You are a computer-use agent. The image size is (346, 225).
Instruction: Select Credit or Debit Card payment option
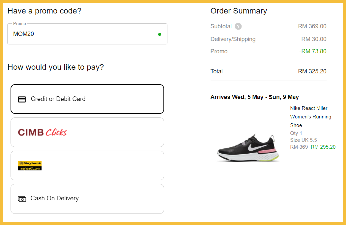[x=87, y=99]
